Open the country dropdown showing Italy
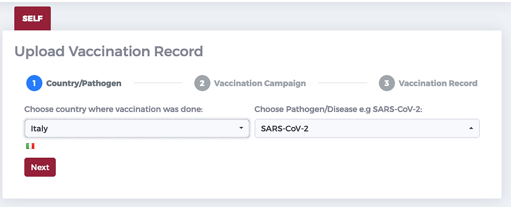This screenshot has height=207, width=511. click(x=137, y=128)
